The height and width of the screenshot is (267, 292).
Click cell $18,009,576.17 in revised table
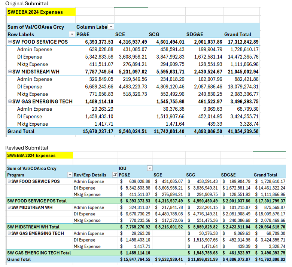270,214
